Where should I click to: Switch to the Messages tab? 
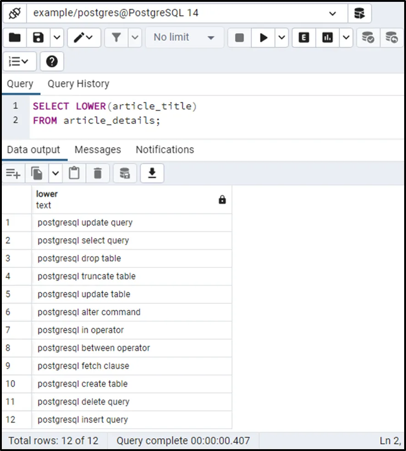(98, 150)
